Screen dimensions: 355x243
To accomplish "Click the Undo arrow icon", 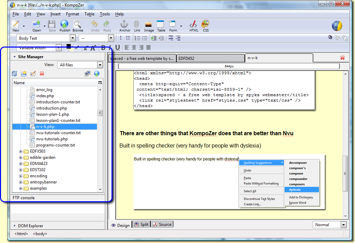I will pyautogui.click(x=95, y=26).
